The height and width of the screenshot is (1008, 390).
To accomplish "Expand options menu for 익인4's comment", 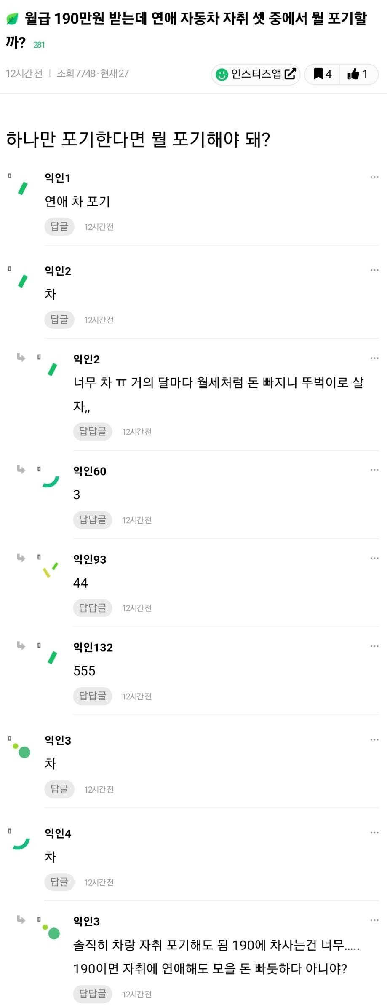I will 374,833.
